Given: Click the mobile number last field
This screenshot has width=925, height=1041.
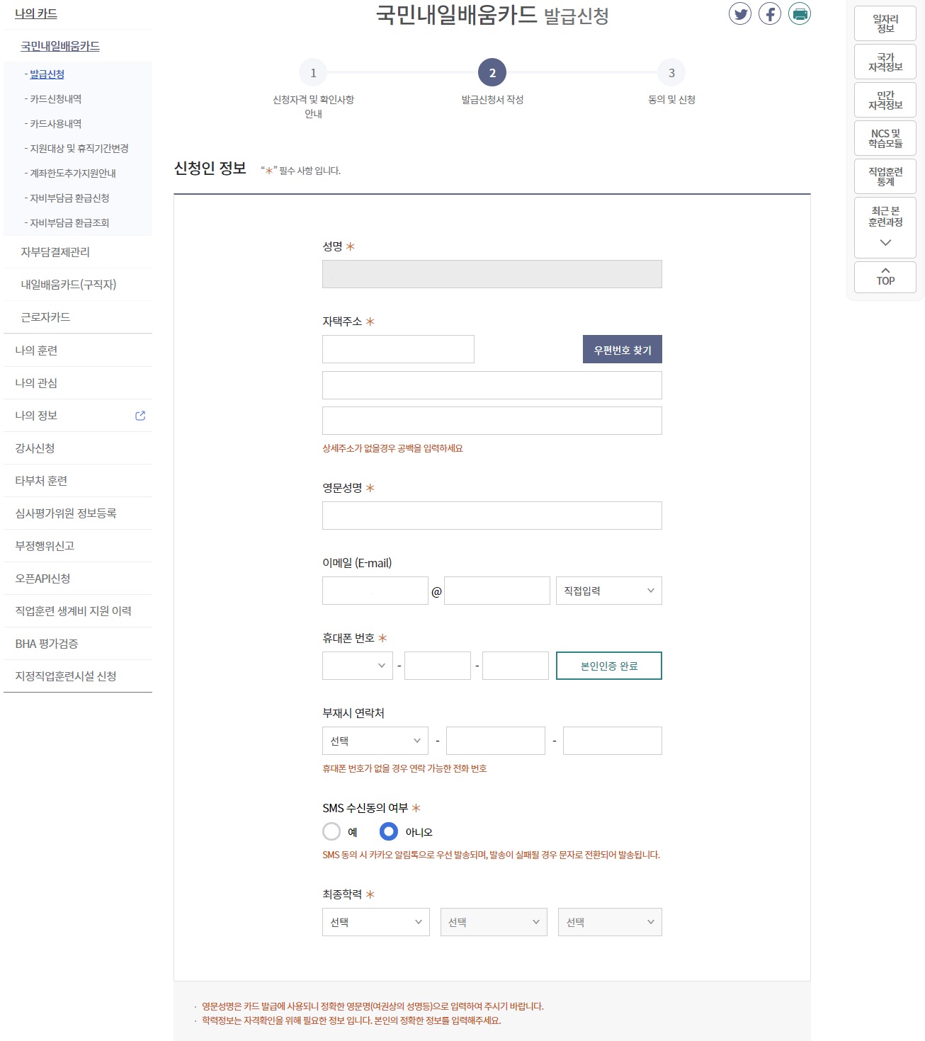Looking at the screenshot, I should (x=516, y=666).
